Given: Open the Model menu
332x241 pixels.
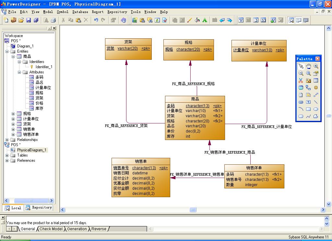Looking at the screenshot, I should (48, 12).
